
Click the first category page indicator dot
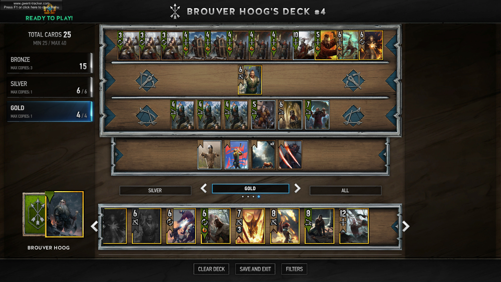pos(243,197)
